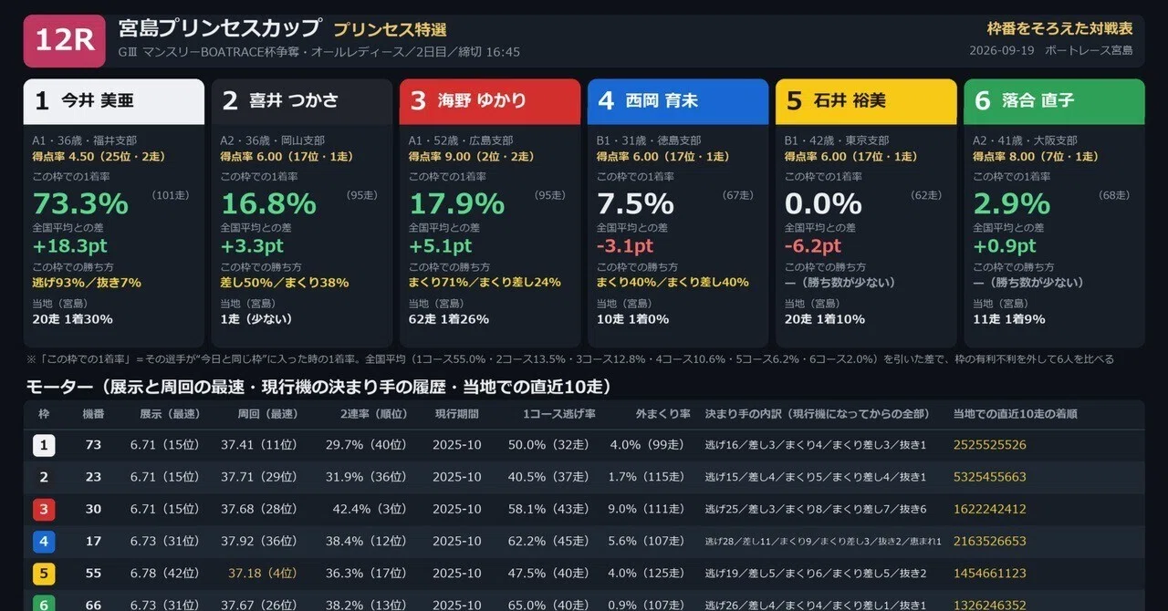Open racer card 4 西岡 育未 header
1168x611 pixels.
678,101
